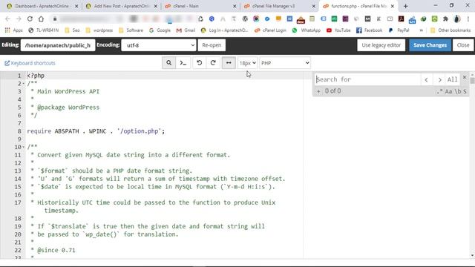Collapse the comment fold at line 10
475x267 pixels.
(x=24, y=147)
